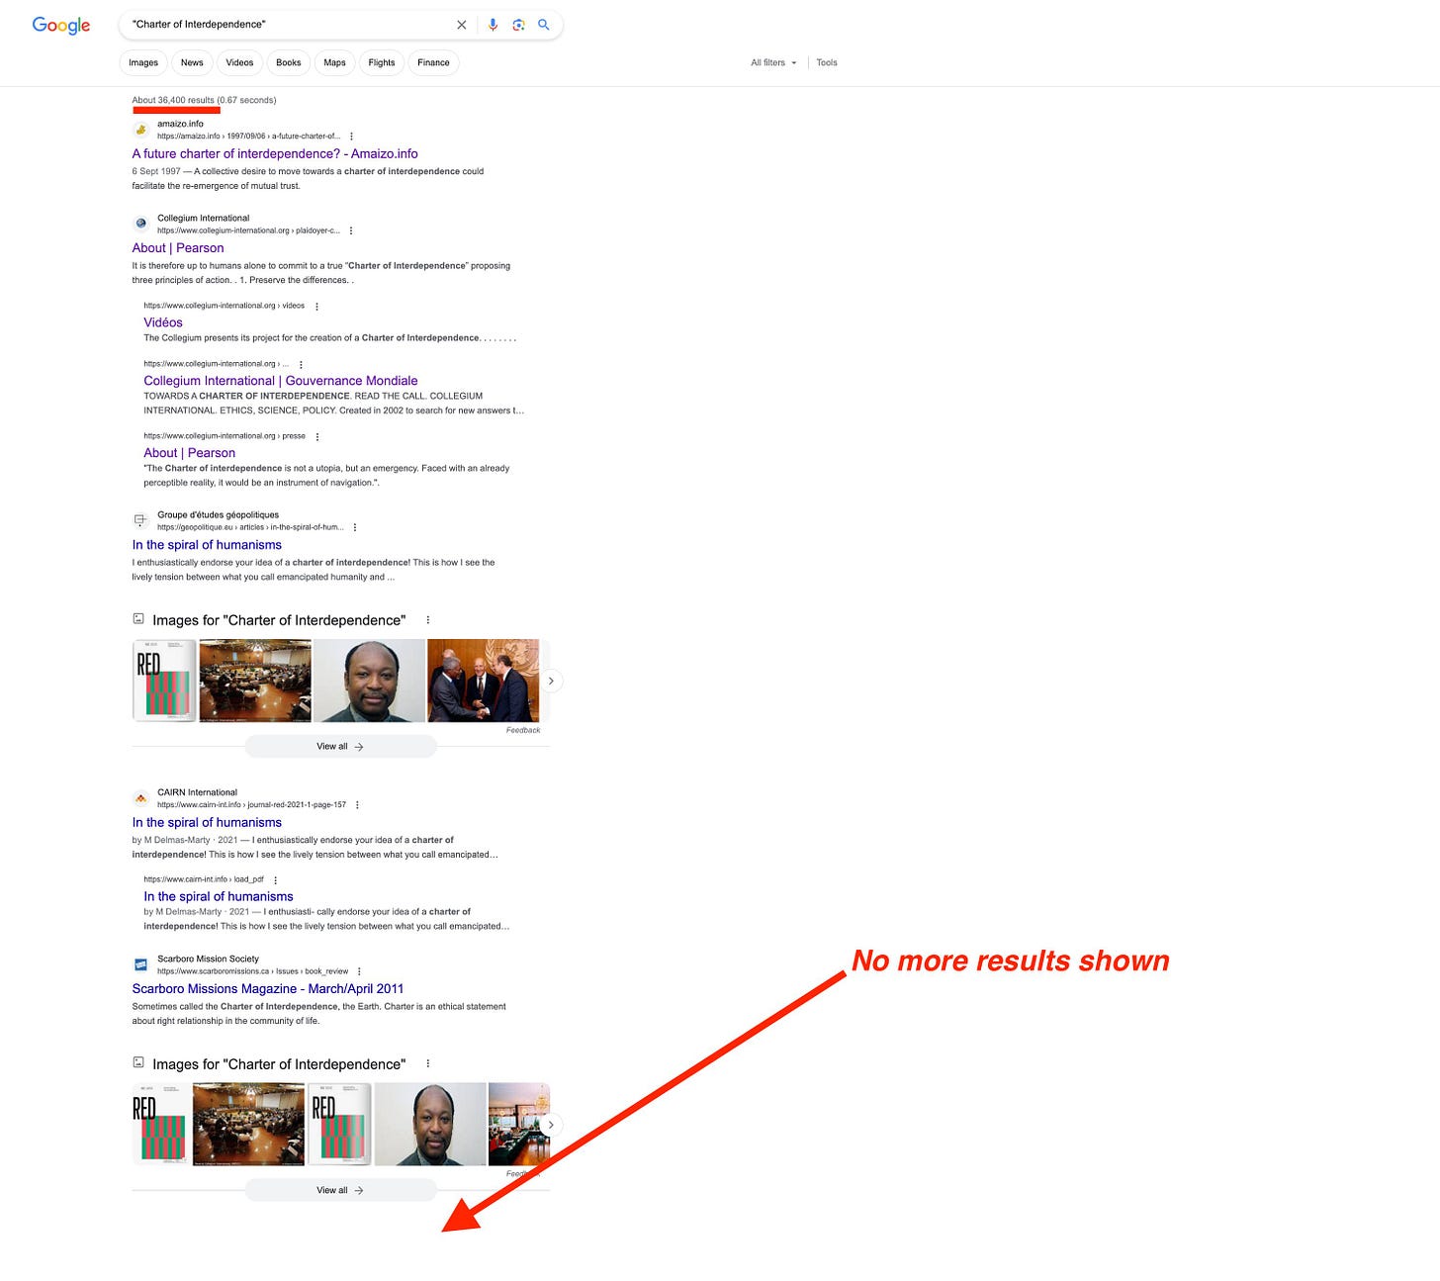
Task: Open the load_pdf 'In the spiral of humanisms' link
Action: [219, 897]
